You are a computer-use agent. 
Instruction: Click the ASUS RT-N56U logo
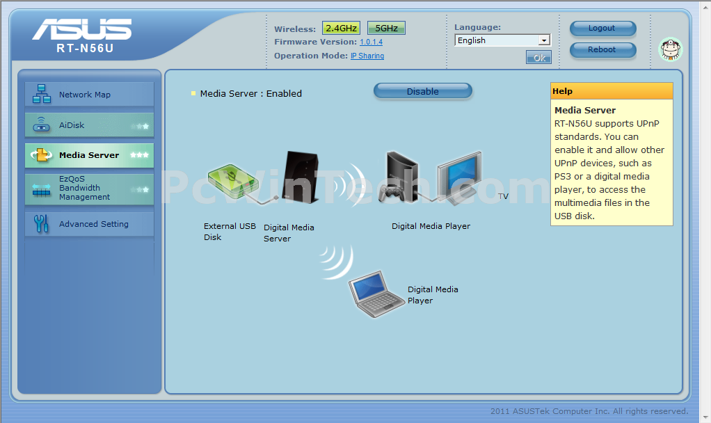[x=83, y=35]
